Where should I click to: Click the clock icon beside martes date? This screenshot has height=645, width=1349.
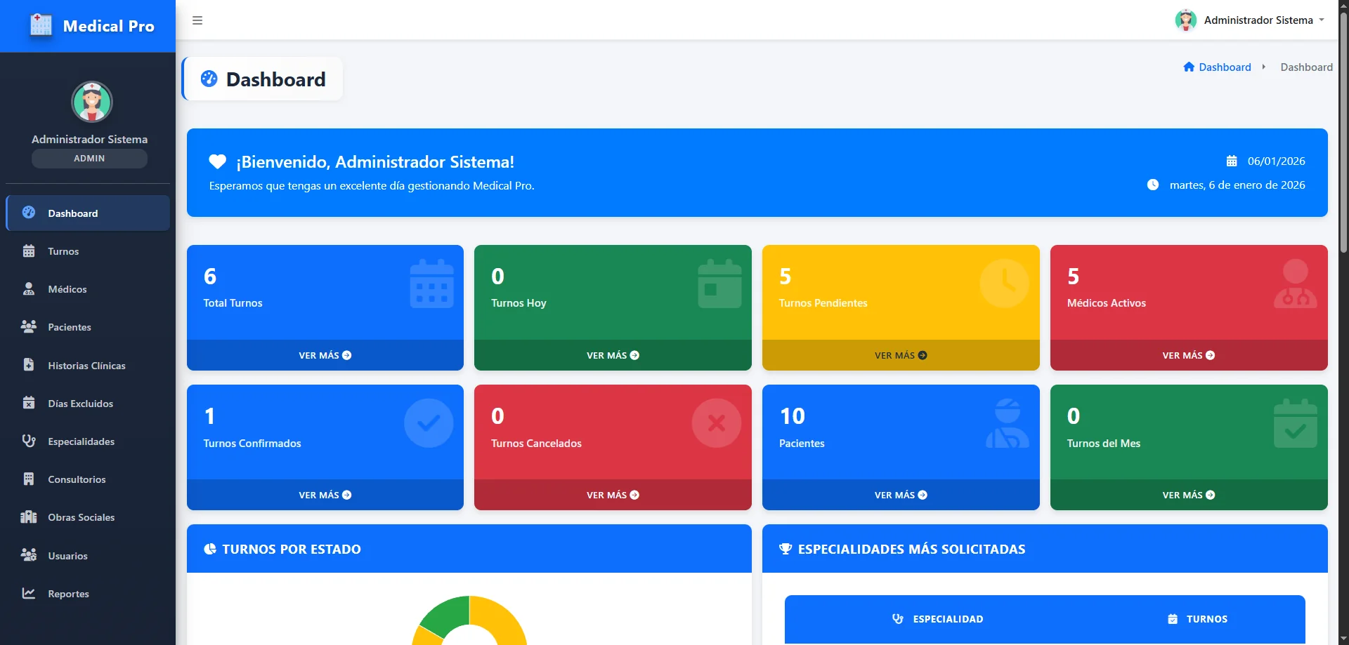(x=1153, y=185)
